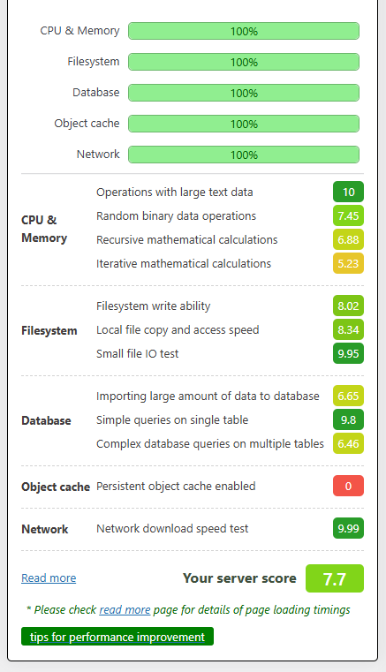Select Persistent object cache enabled text
Image resolution: width=386 pixels, height=672 pixels.
click(x=176, y=486)
